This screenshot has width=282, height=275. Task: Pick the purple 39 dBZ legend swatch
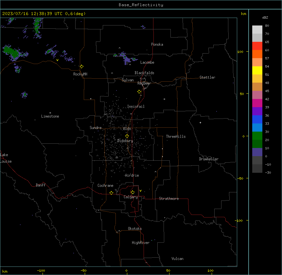[x=257, y=111]
